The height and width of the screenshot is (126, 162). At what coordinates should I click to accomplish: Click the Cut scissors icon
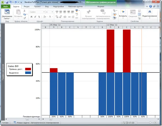pos(24,11)
